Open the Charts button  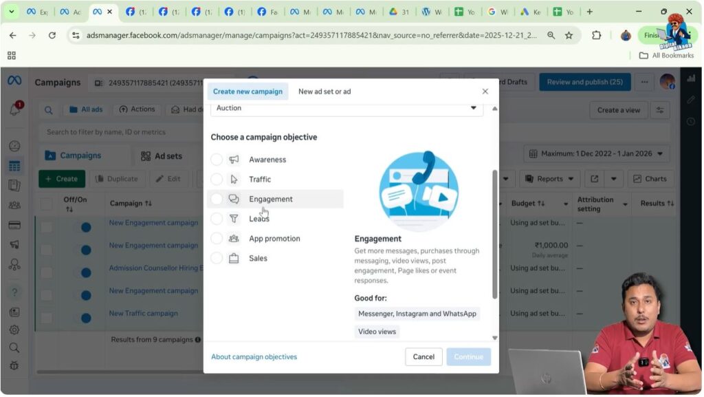pyautogui.click(x=651, y=179)
